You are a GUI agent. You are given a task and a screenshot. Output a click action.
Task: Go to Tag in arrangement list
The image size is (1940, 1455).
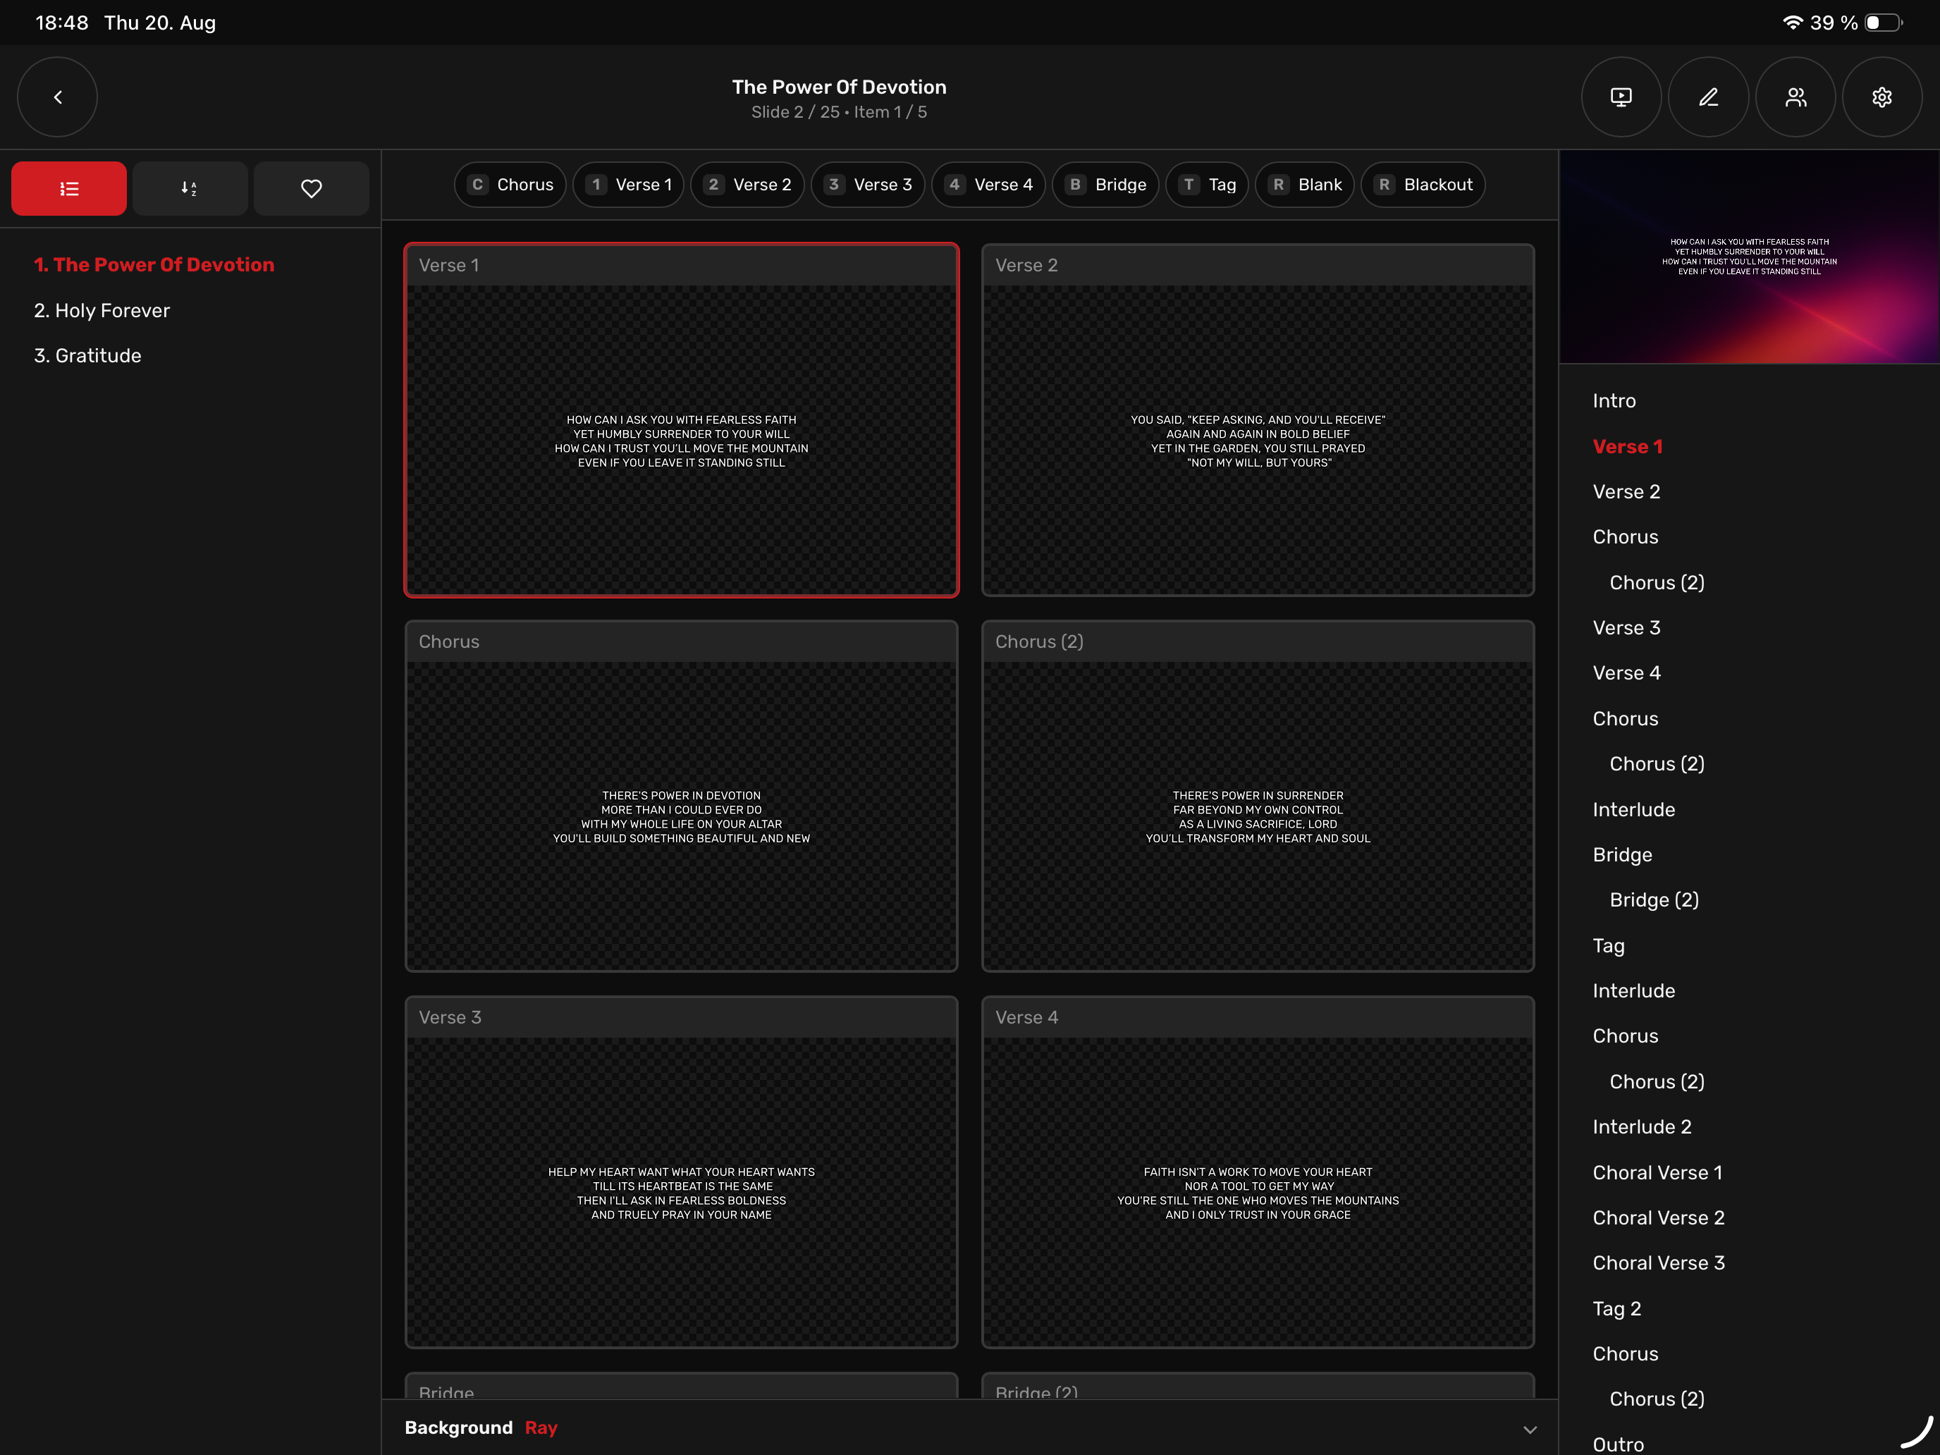pos(1609,945)
